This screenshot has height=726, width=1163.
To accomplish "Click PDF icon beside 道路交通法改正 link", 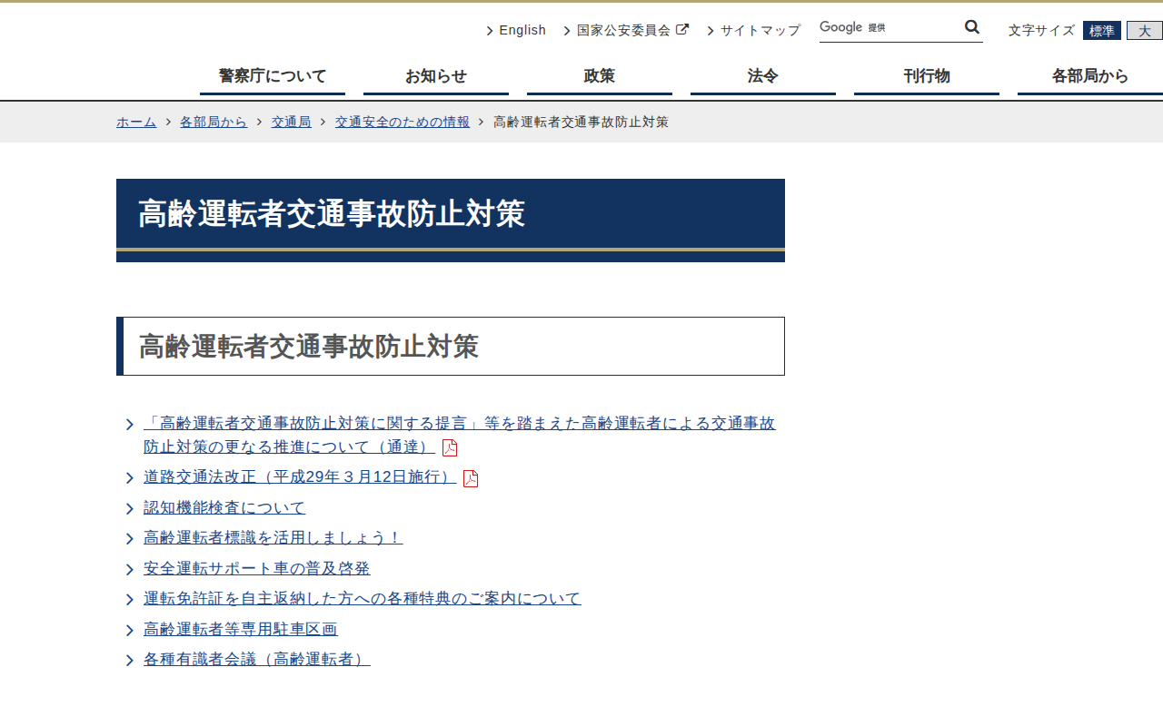I will [471, 478].
